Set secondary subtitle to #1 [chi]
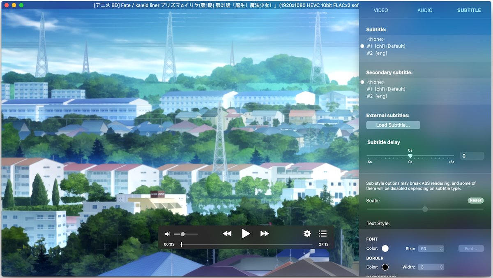The image size is (493, 278). (386, 89)
